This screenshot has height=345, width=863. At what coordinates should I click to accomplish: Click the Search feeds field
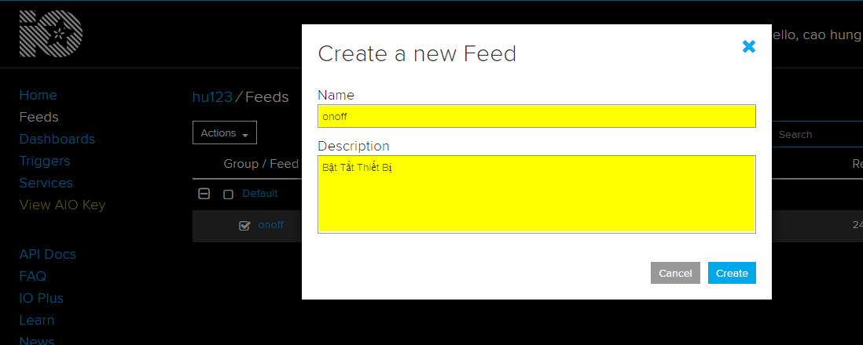pos(817,135)
